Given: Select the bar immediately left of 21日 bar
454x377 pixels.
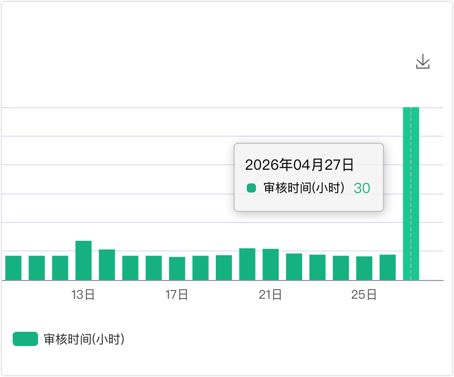Looking at the screenshot, I should 247,264.
